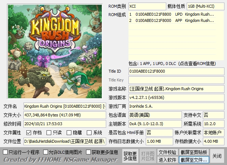Click the 进入软件 button
The image size is (227, 165).
(x=167, y=160)
